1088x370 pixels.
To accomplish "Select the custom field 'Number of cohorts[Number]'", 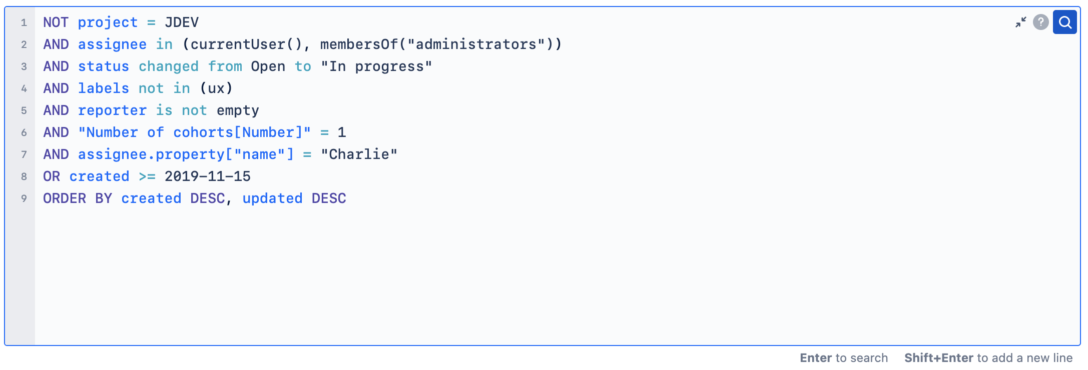I will coord(195,132).
